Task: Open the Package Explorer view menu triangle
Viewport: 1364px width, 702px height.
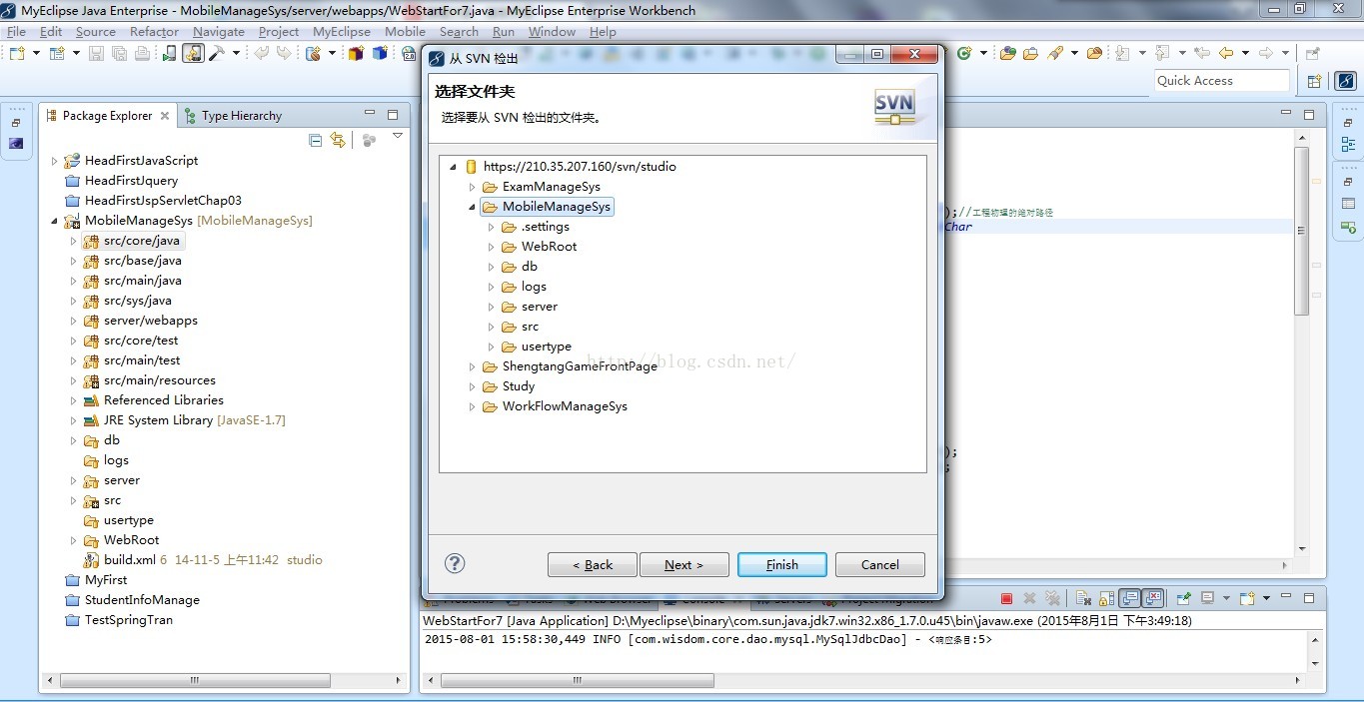Action: [397, 137]
